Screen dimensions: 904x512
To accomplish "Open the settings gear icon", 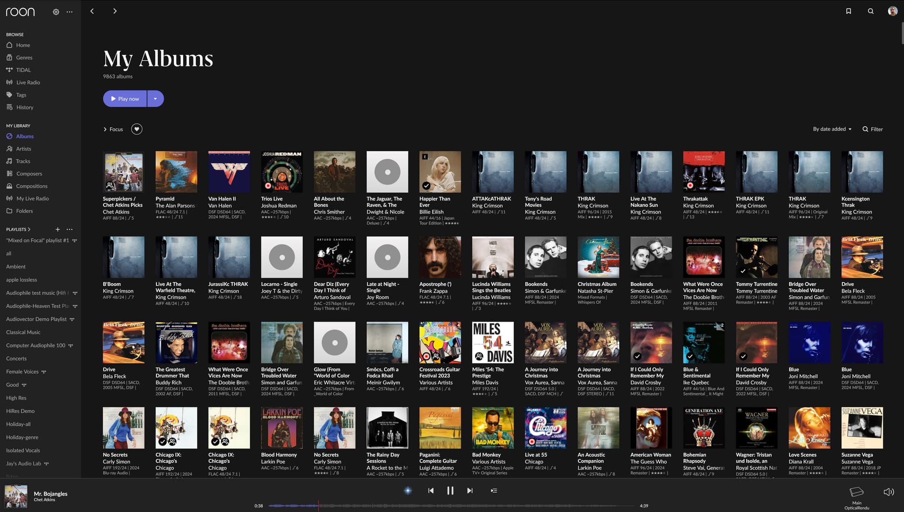I will [56, 12].
